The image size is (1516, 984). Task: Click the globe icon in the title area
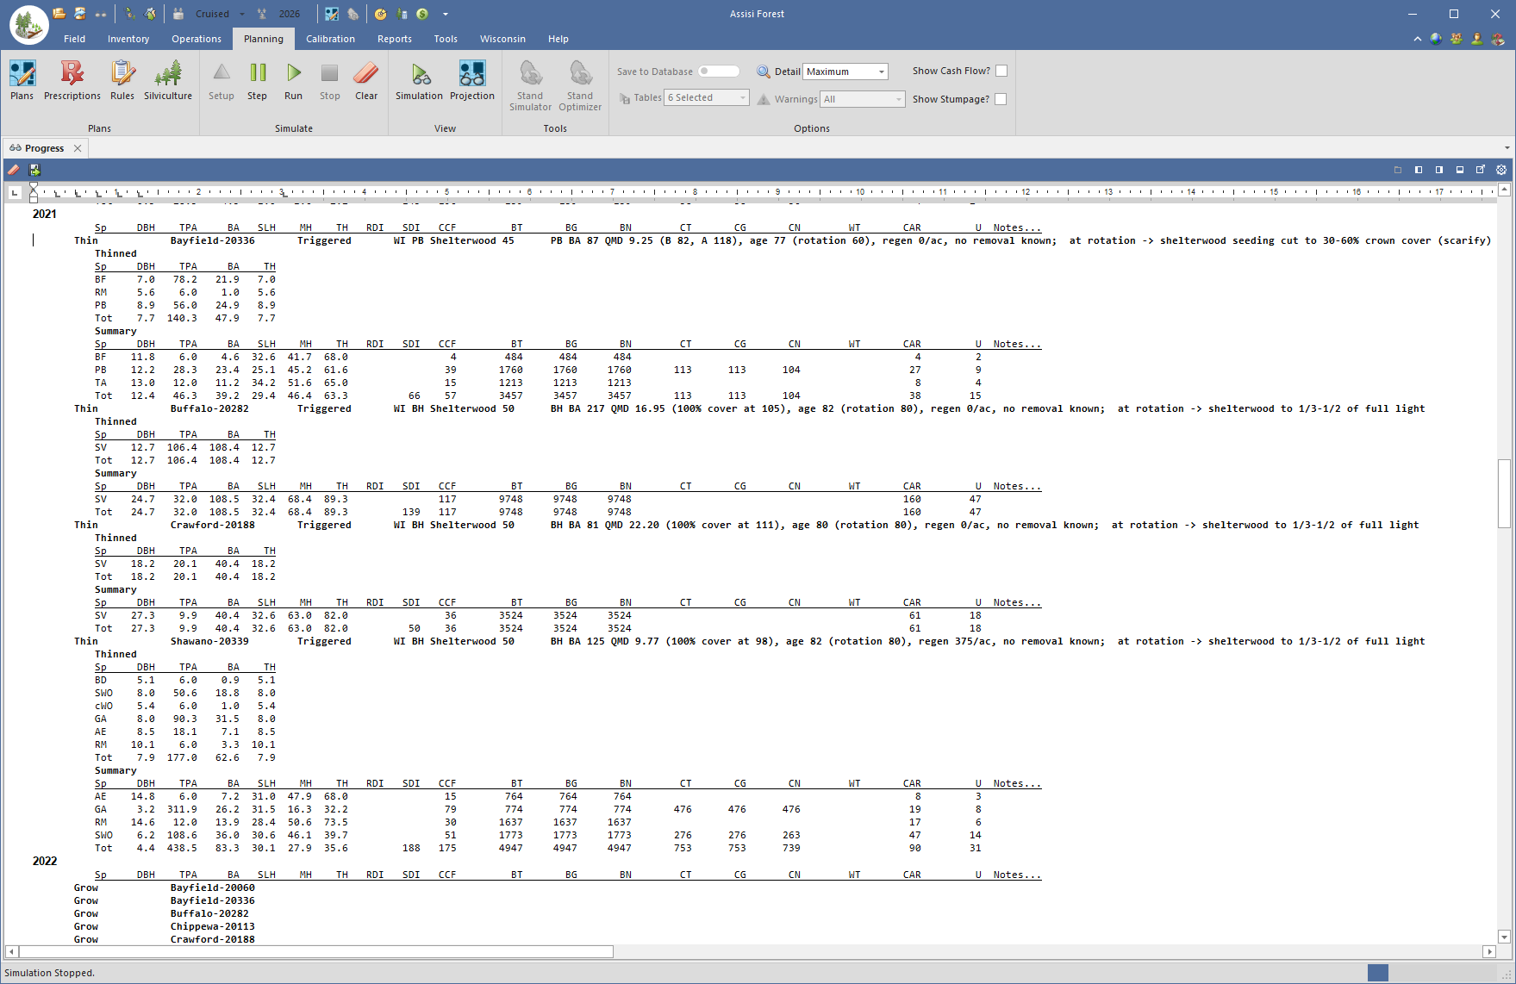tap(1436, 39)
